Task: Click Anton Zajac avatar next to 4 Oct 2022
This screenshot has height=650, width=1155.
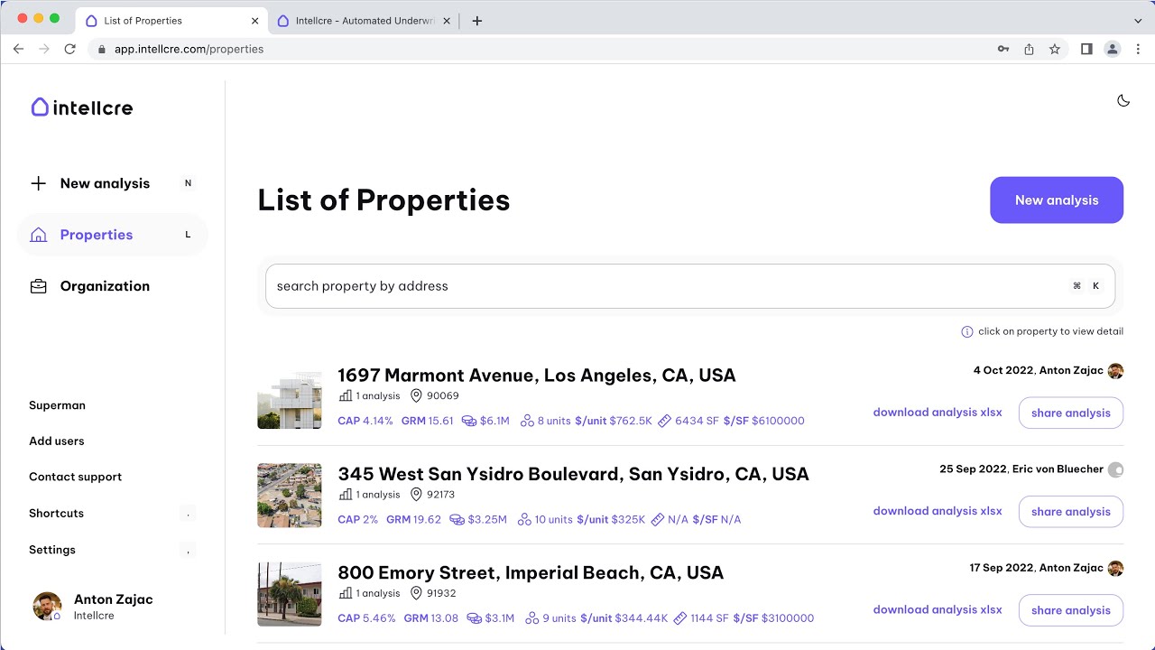Action: 1115,371
